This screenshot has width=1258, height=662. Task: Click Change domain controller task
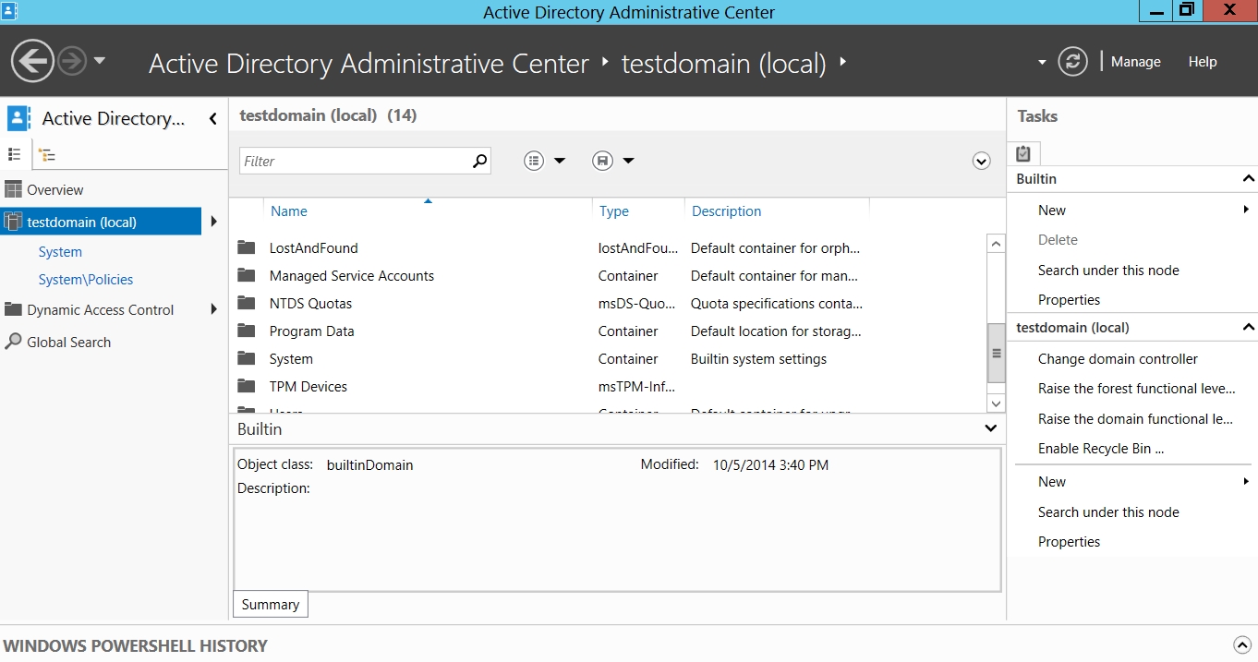point(1118,359)
